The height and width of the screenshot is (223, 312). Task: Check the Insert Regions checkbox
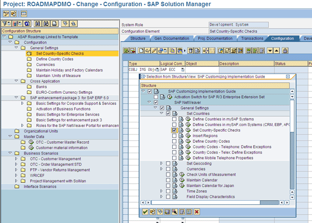[x=174, y=135]
